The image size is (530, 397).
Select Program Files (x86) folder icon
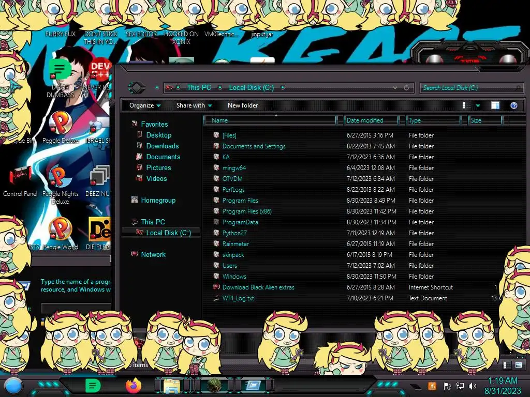[216, 211]
